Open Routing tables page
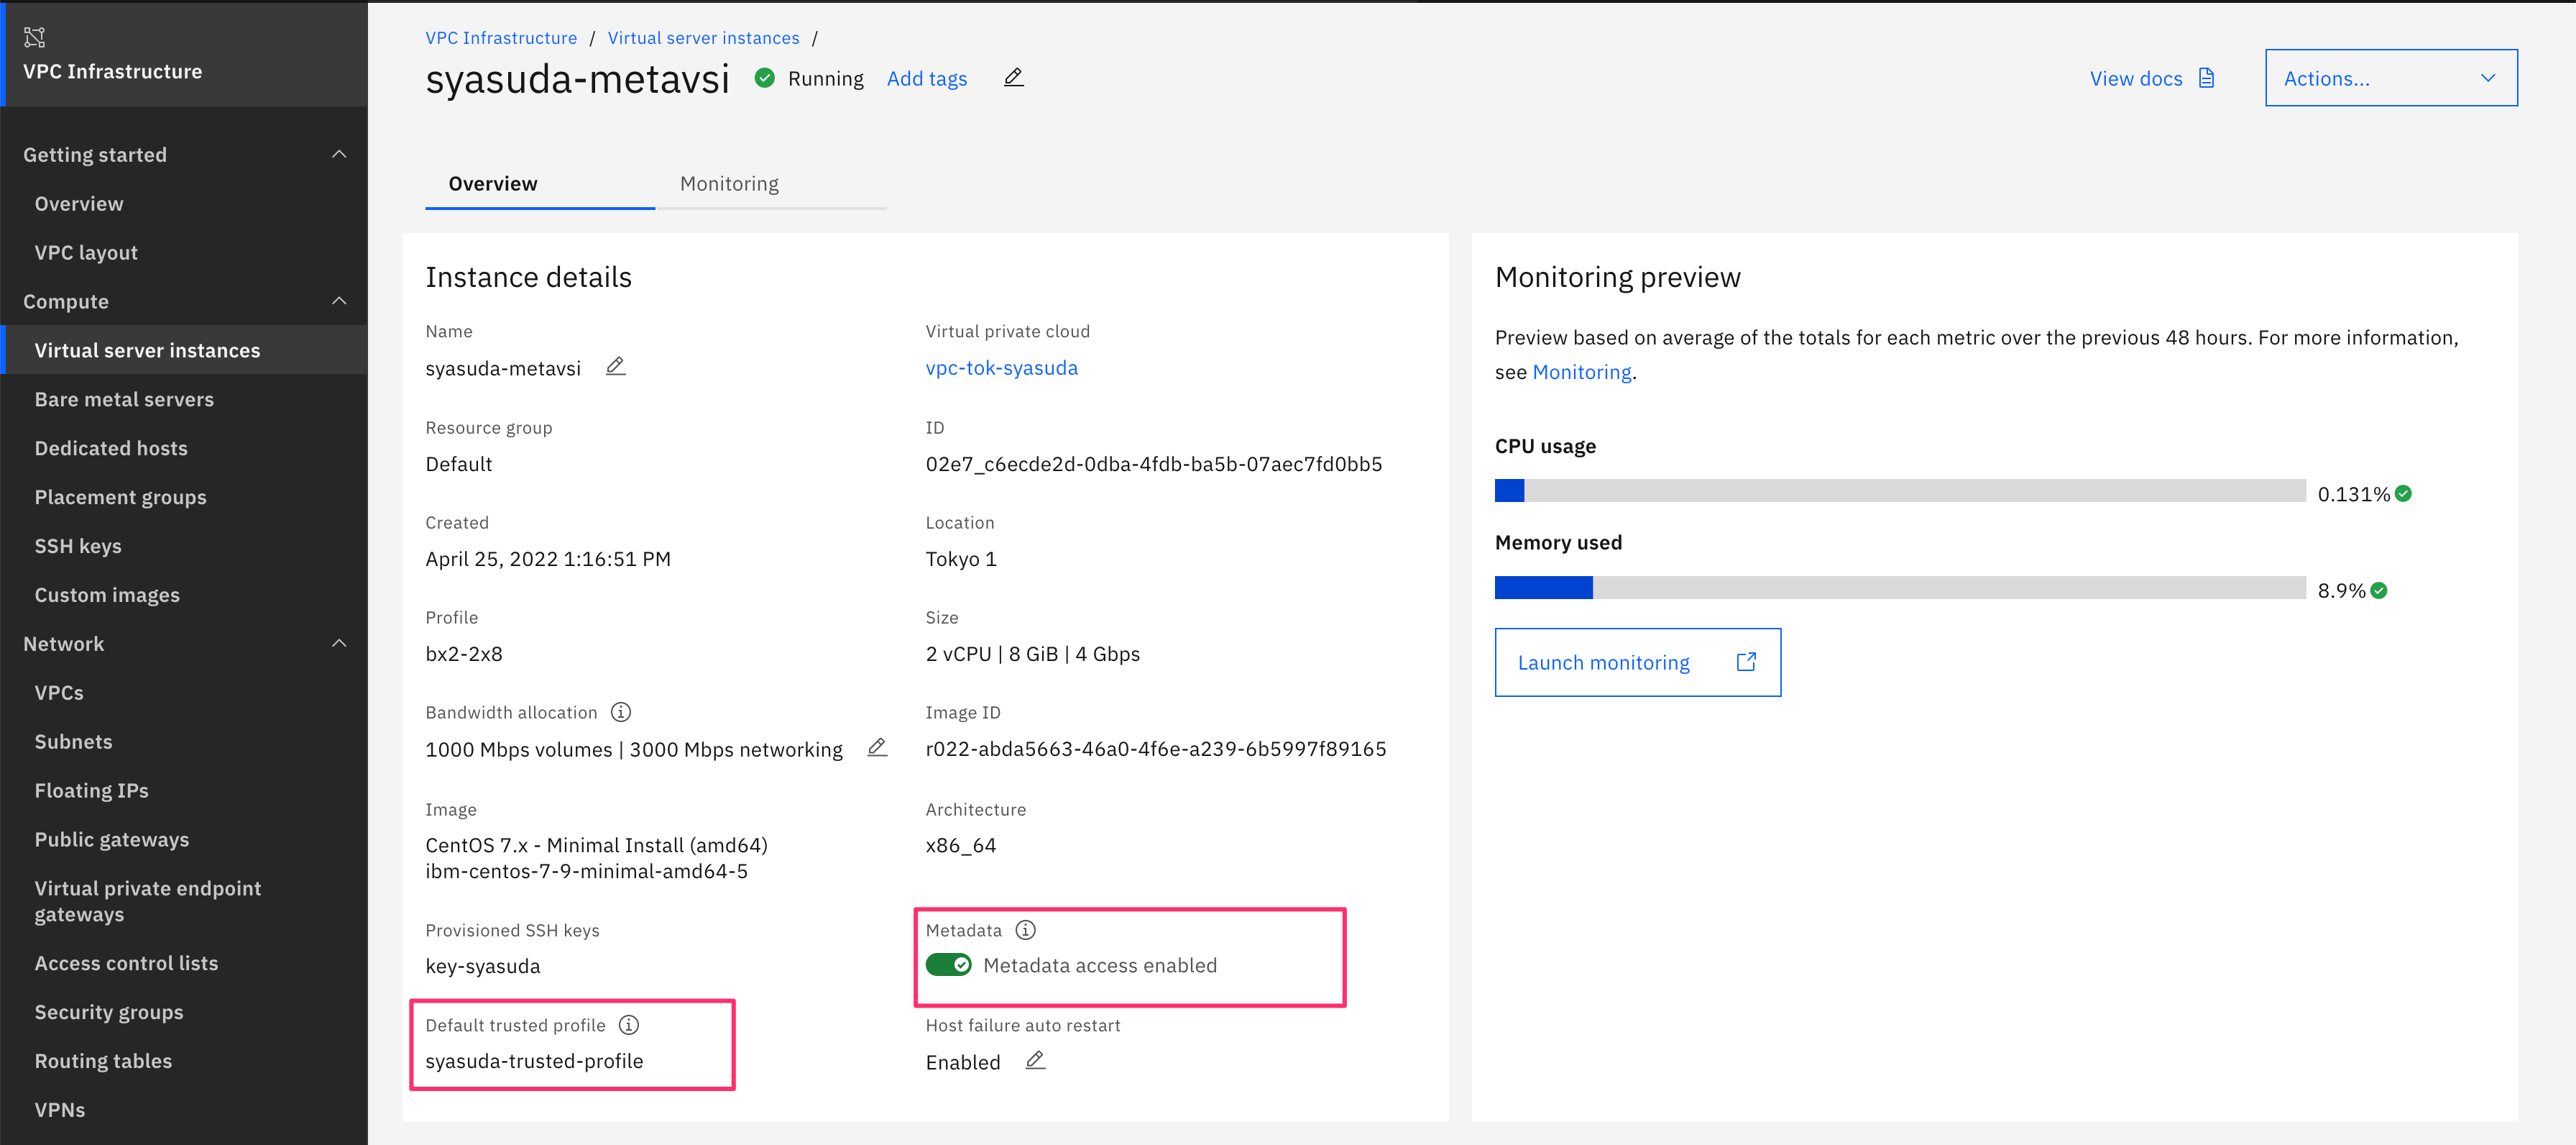This screenshot has width=2576, height=1145. pos(103,1061)
